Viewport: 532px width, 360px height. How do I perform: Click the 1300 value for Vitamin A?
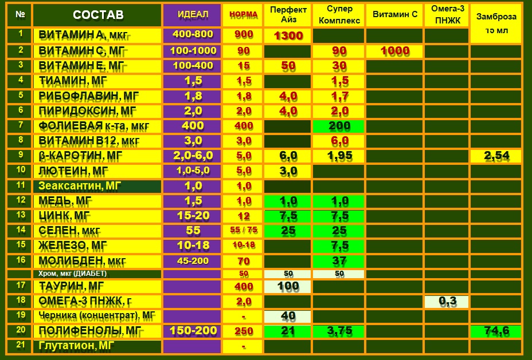pyautogui.click(x=288, y=35)
